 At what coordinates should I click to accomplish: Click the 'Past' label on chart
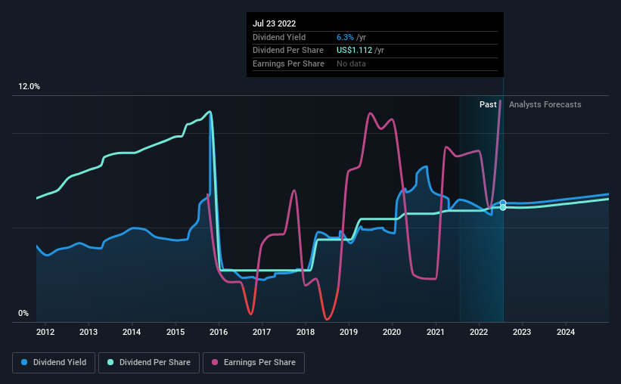click(488, 104)
